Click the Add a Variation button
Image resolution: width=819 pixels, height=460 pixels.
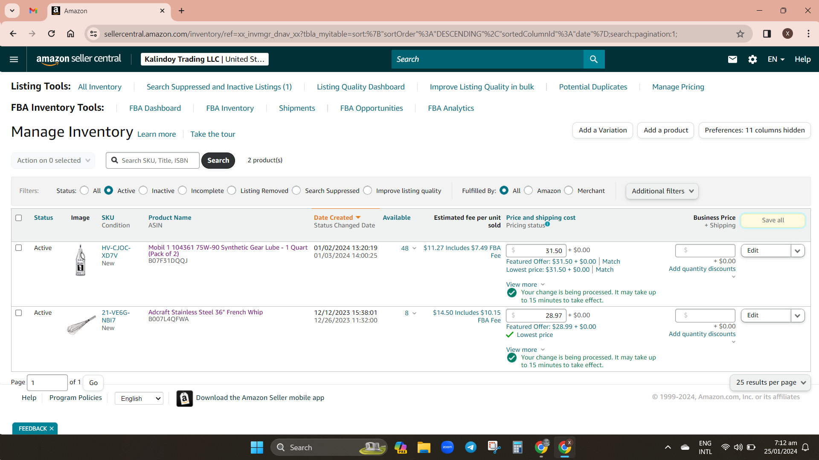point(603,130)
